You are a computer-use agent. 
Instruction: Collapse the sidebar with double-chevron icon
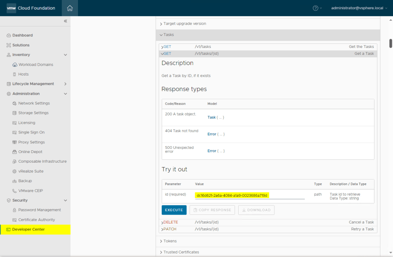(x=65, y=21)
